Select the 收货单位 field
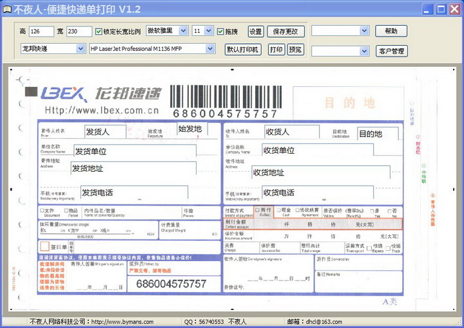 (x=318, y=150)
